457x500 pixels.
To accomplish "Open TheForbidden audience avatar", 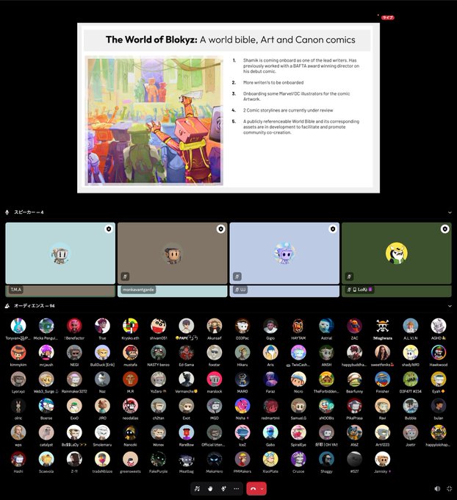I will pyautogui.click(x=326, y=379).
